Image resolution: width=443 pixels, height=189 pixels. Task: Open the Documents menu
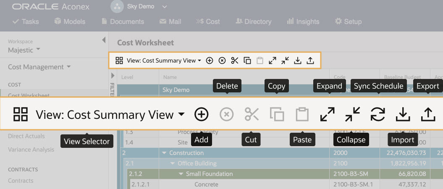[123, 21]
